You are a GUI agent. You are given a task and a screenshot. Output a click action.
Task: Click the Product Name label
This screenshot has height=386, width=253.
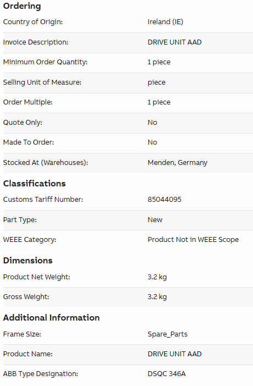coord(28,354)
